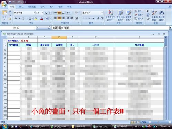172x129 pixels.
Task: Select the AutoSum sigma icon
Action: [148, 11]
